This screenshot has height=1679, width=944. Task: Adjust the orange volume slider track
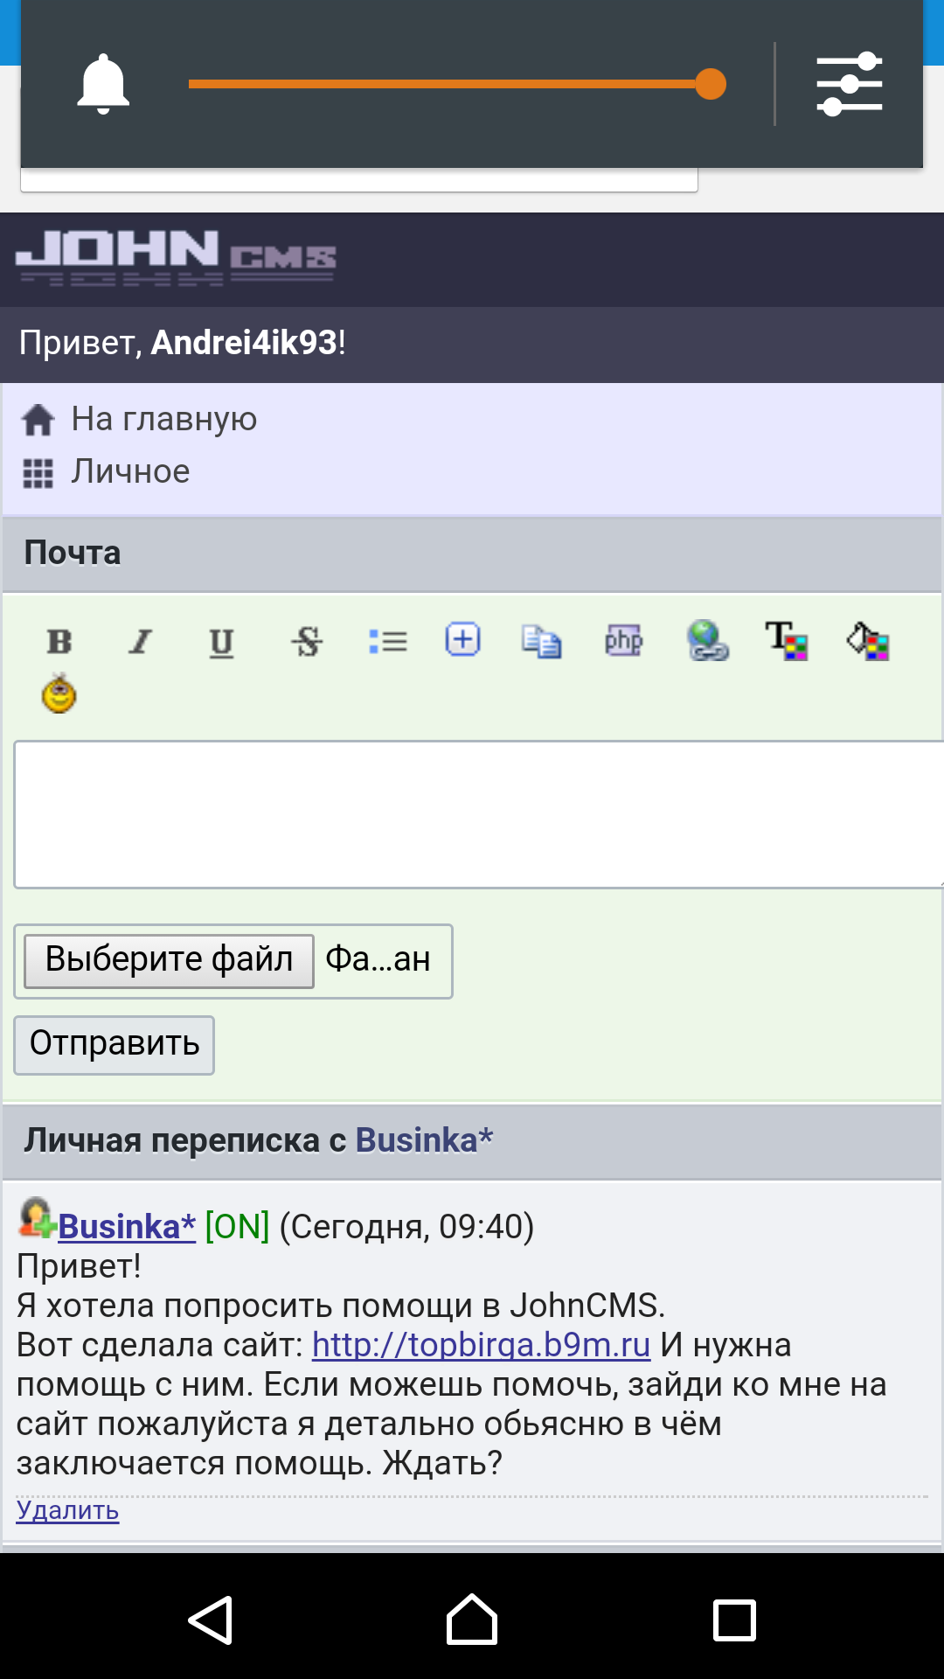(x=456, y=84)
